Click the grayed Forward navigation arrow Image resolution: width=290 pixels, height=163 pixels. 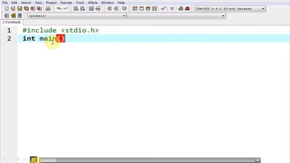(116, 9)
